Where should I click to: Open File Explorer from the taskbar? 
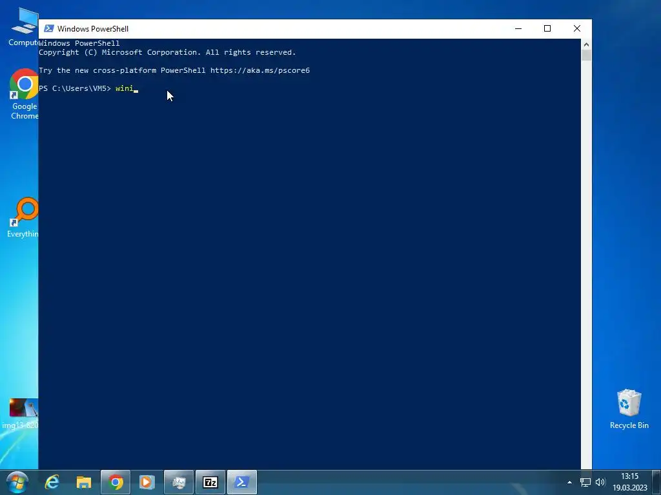84,482
